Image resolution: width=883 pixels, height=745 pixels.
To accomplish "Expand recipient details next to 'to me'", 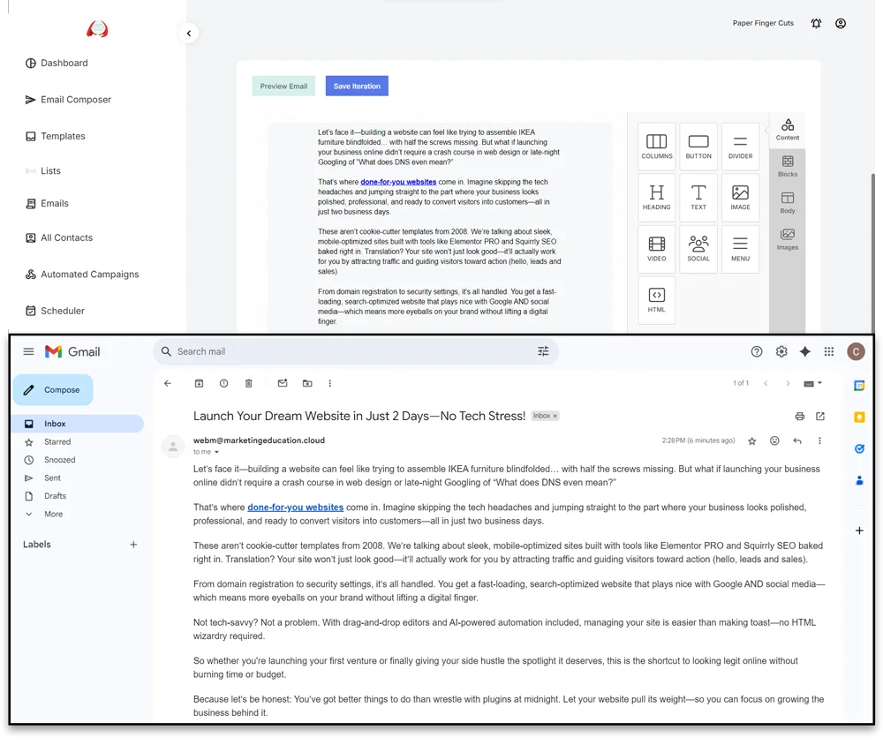I will pos(217,452).
